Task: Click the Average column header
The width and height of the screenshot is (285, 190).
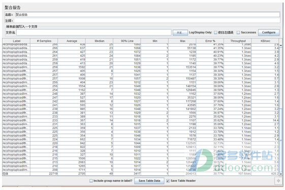Action: (72, 41)
